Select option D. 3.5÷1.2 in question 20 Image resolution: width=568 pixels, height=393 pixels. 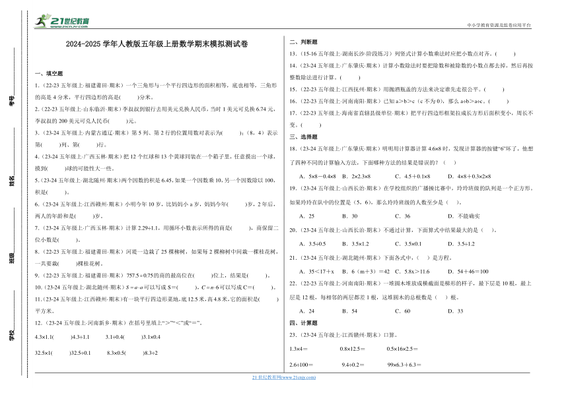point(461,244)
